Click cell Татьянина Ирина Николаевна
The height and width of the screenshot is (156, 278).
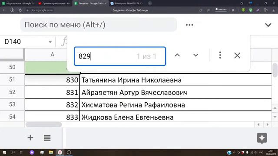pos(175,80)
